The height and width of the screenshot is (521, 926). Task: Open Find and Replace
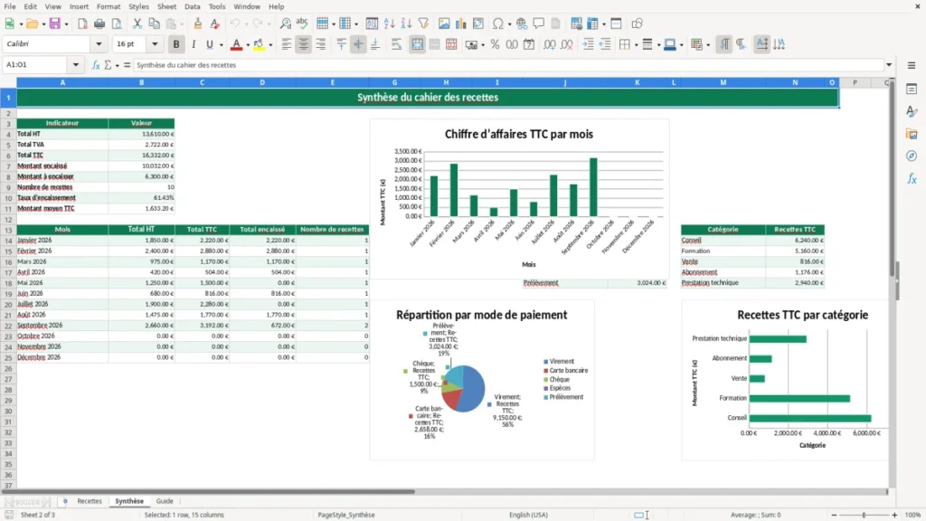[x=285, y=24]
